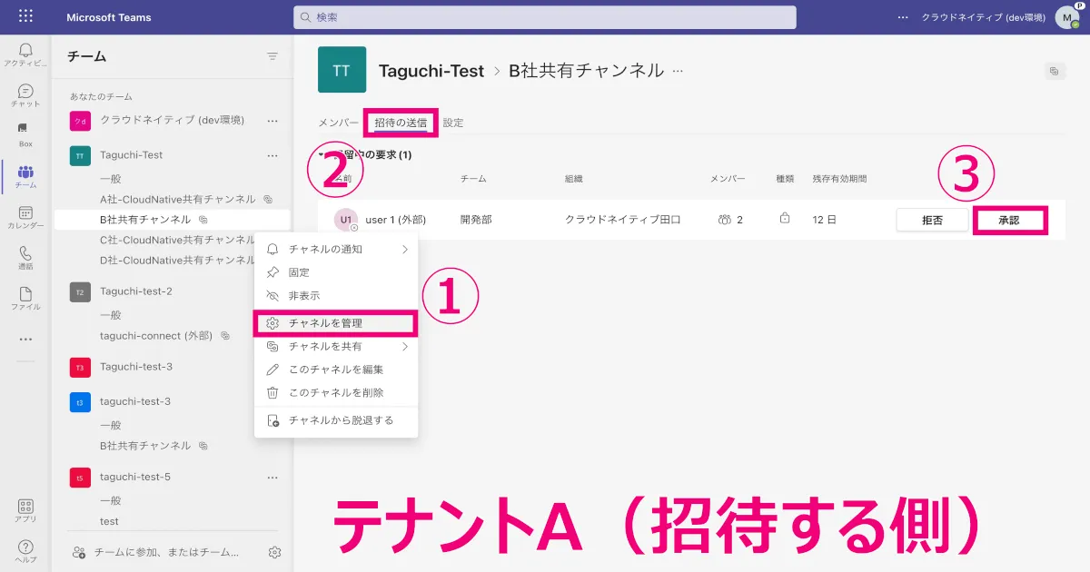Image resolution: width=1090 pixels, height=572 pixels.
Task: Approve the user 1 request with 承認
Action: coord(1009,220)
